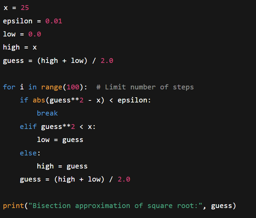Click the indented "guess = (high + low)" line

[x=75, y=179]
